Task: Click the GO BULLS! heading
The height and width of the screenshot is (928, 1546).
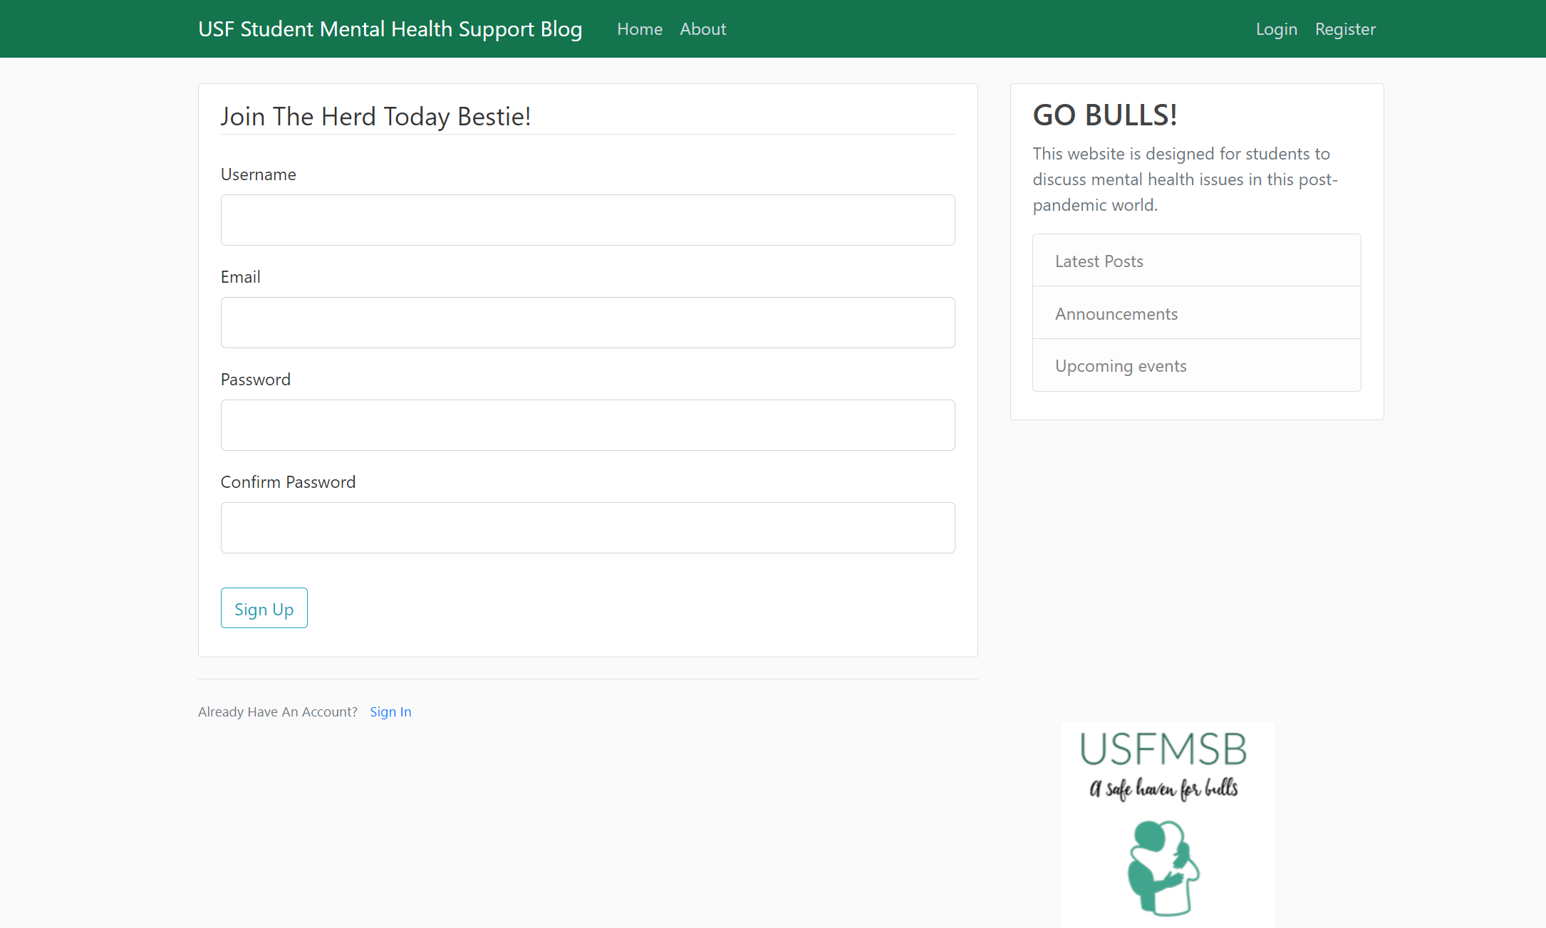Action: [x=1104, y=115]
